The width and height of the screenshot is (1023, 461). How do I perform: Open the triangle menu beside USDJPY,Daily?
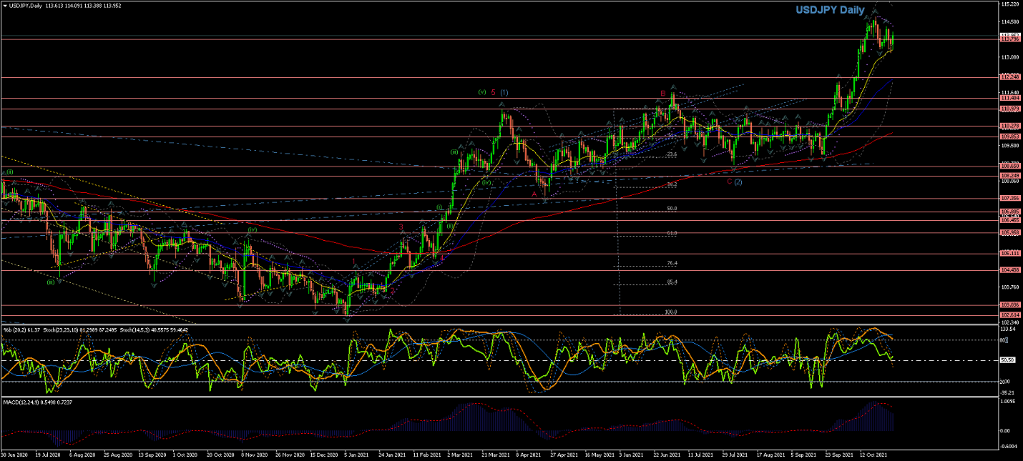pos(4,4)
